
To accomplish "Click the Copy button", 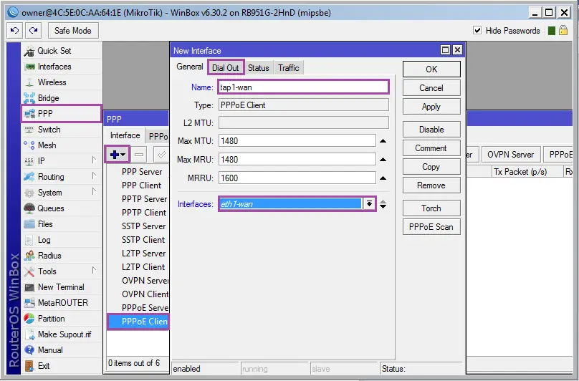I will pos(431,167).
